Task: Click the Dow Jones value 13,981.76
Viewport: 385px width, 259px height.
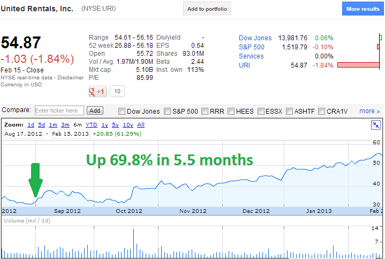Action: [x=292, y=38]
